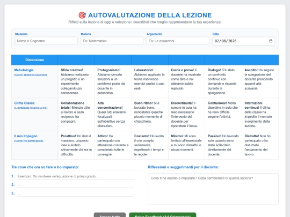The width and height of the screenshot is (290, 217).
Task: Select the 'Discontinuità!' descriptor cell
Action: 186,115
